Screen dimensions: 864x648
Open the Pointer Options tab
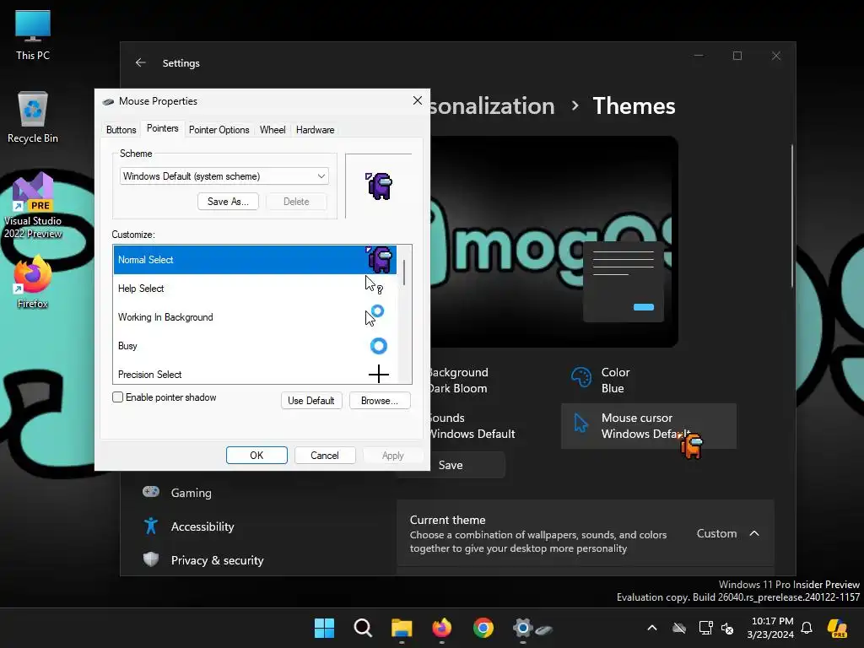click(x=219, y=129)
